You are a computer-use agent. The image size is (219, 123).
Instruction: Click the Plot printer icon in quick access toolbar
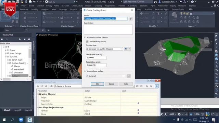coord(30,2)
